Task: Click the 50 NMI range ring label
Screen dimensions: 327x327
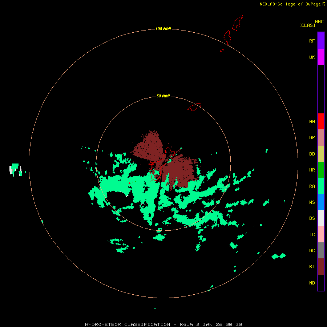Action: [x=163, y=96]
